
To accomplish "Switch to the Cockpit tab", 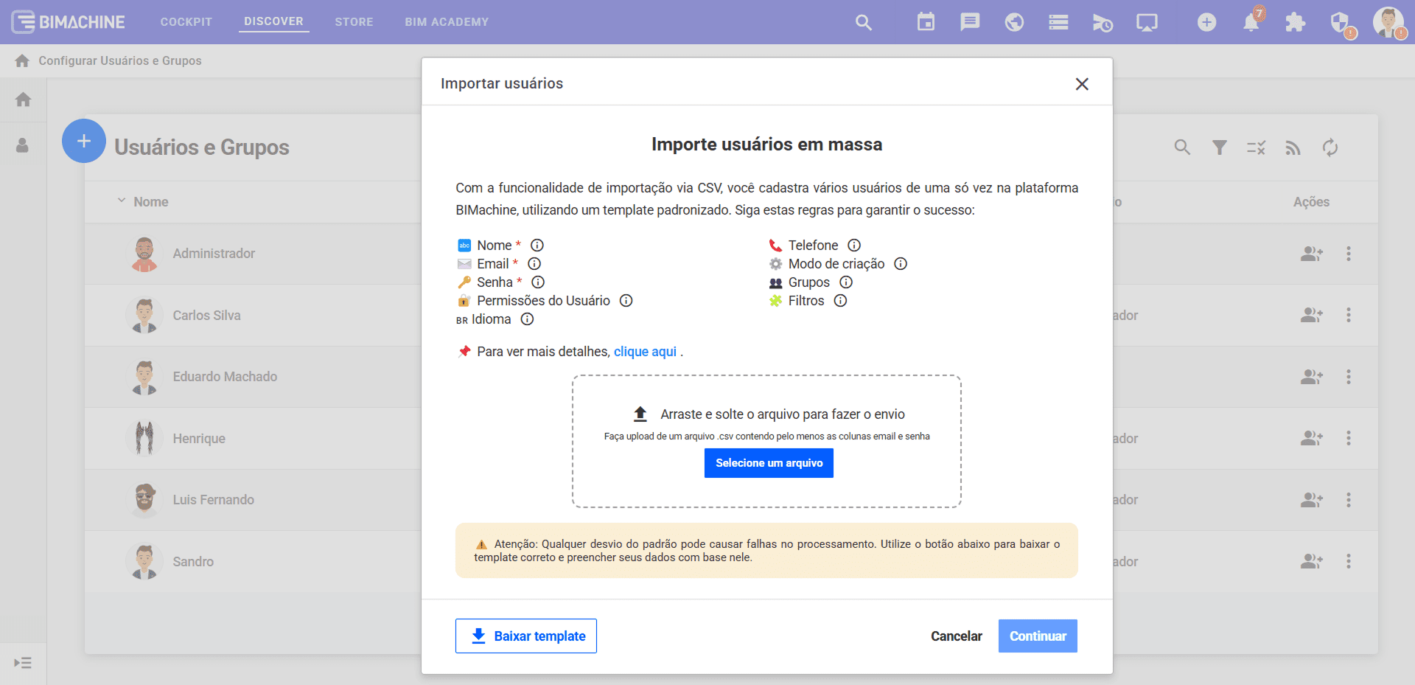I will point(186,22).
